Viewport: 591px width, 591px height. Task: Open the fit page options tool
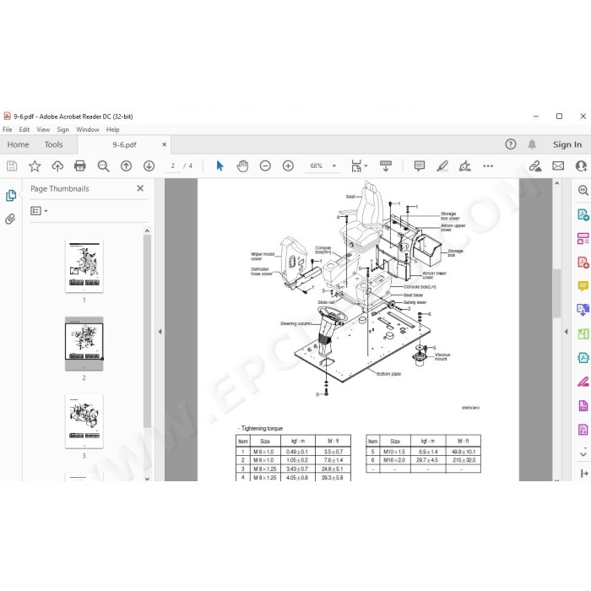356,165
